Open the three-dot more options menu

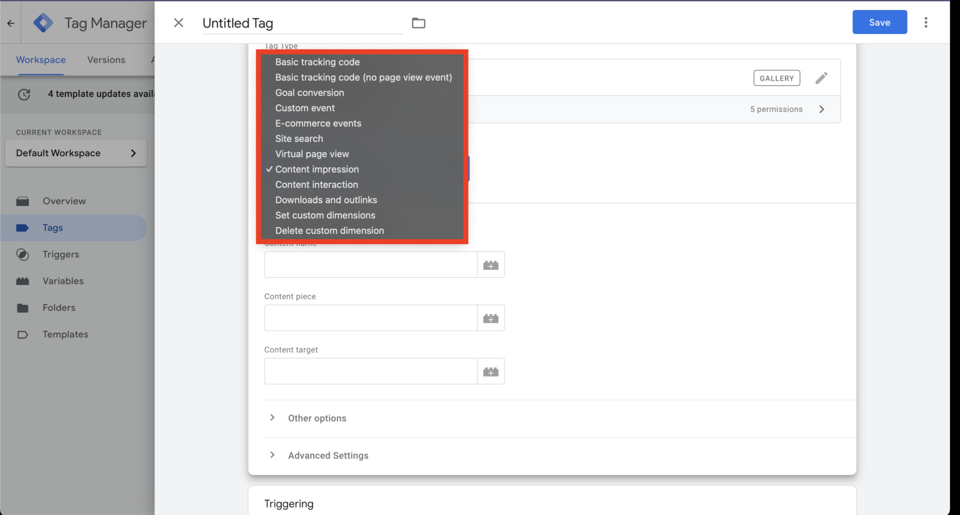925,22
